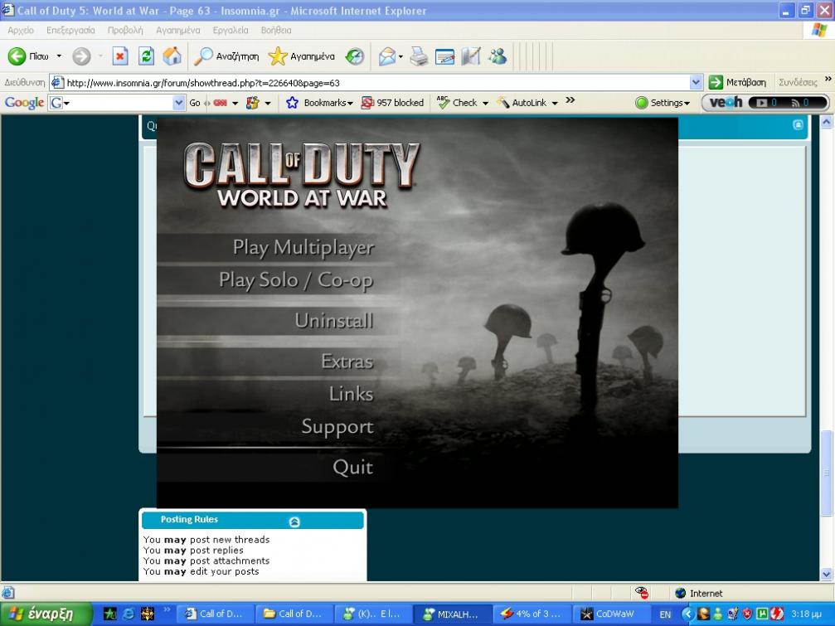The image size is (835, 626).
Task: Collapse the Posting Rules panel
Action: click(294, 522)
